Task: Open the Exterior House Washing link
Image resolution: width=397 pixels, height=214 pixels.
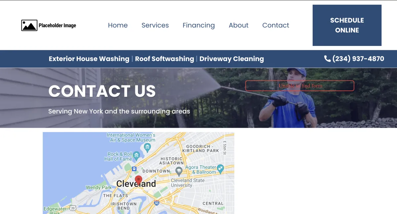Action: (x=89, y=59)
